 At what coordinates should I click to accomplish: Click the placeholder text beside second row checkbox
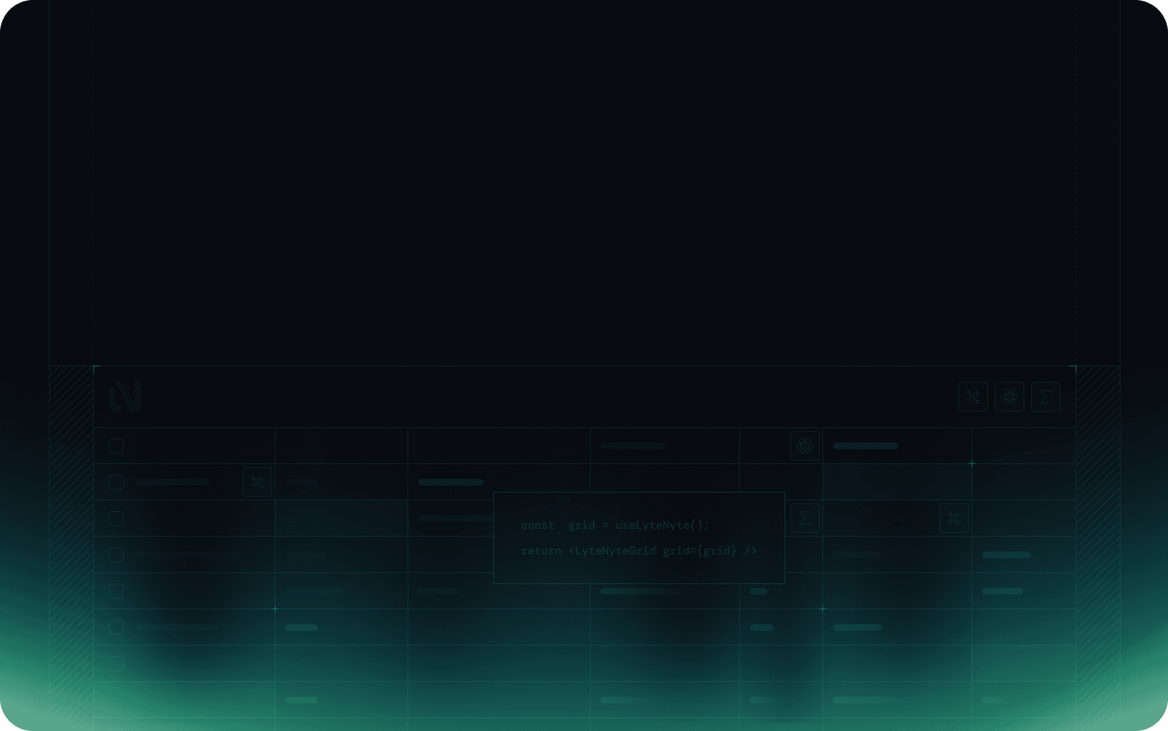point(172,482)
